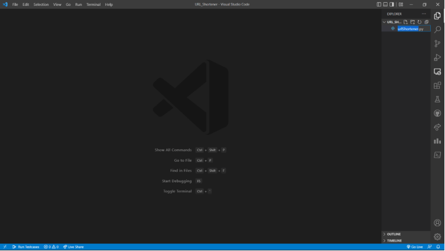Click Run Testcases in status bar
445x251 pixels.
tap(25, 247)
